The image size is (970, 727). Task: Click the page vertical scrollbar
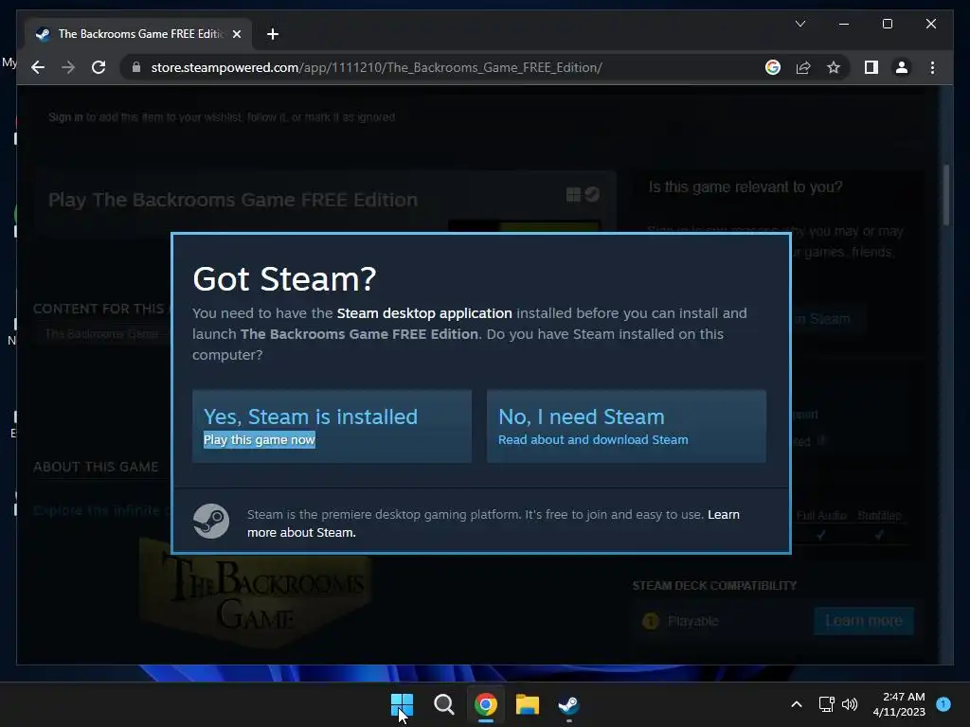(x=946, y=194)
